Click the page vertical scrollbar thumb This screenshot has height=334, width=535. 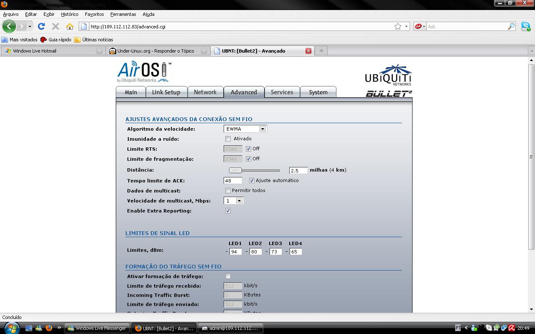(x=531, y=157)
